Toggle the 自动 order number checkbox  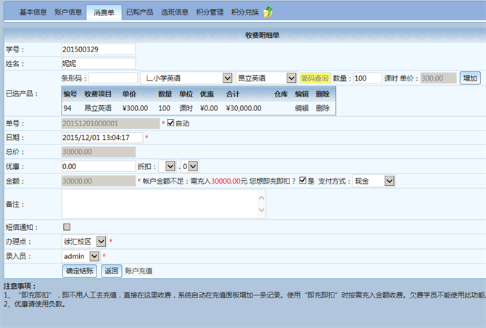(170, 123)
